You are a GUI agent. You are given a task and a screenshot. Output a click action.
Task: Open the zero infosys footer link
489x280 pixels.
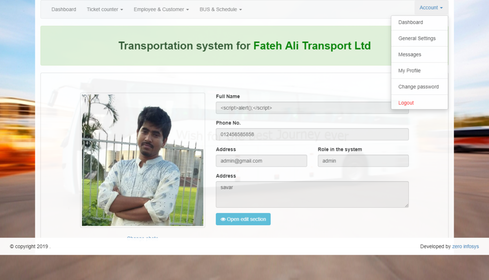click(x=465, y=247)
